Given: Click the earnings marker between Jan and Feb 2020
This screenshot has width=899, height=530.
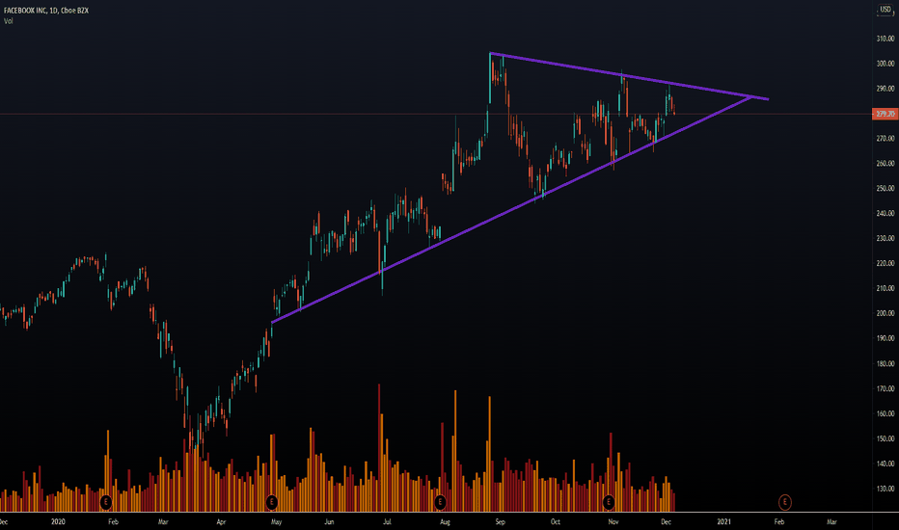Looking at the screenshot, I should click(105, 502).
